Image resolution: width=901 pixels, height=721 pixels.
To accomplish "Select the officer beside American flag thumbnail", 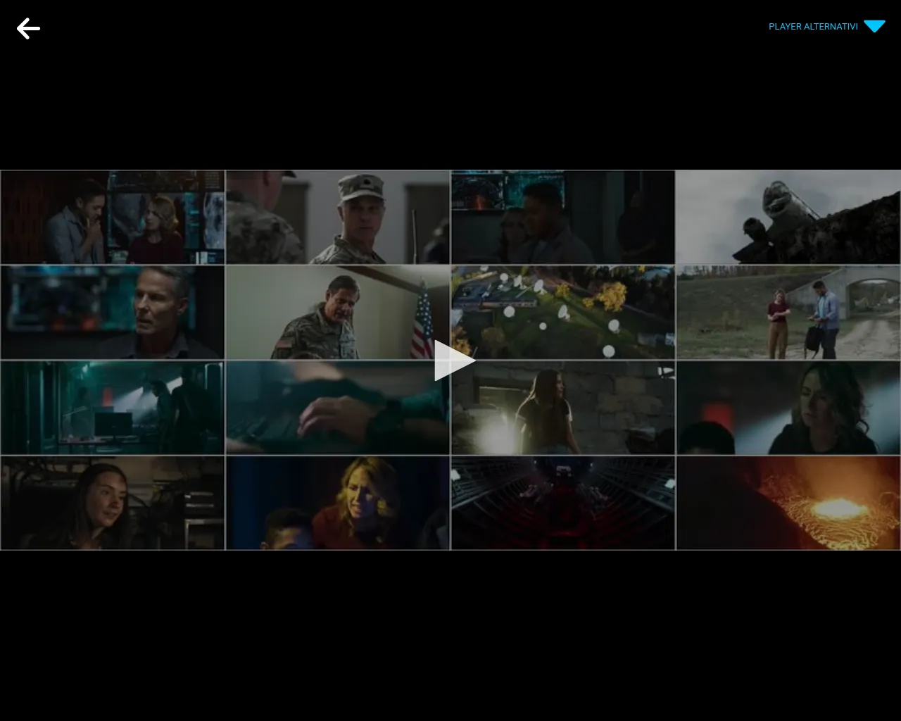I will tap(338, 312).
